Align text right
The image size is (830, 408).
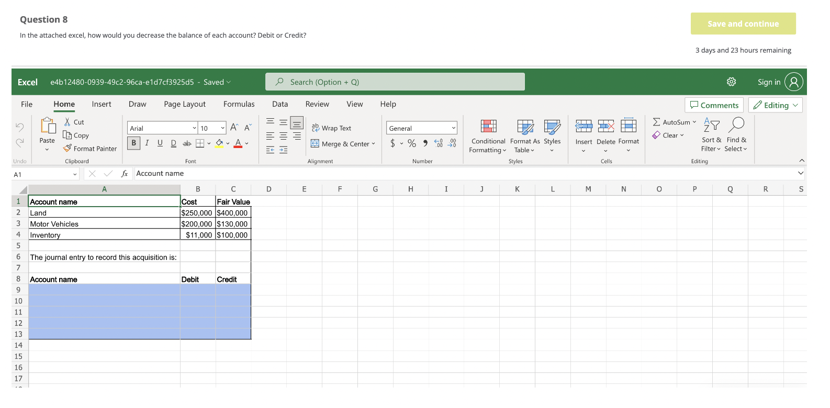(297, 136)
